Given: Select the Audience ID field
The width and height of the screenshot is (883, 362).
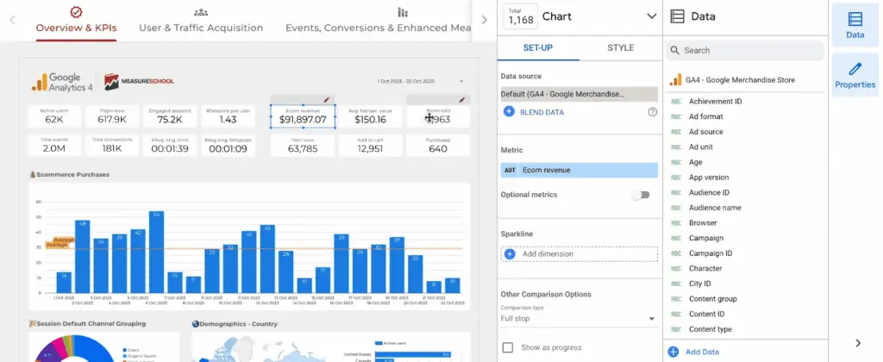Looking at the screenshot, I should coord(710,192).
